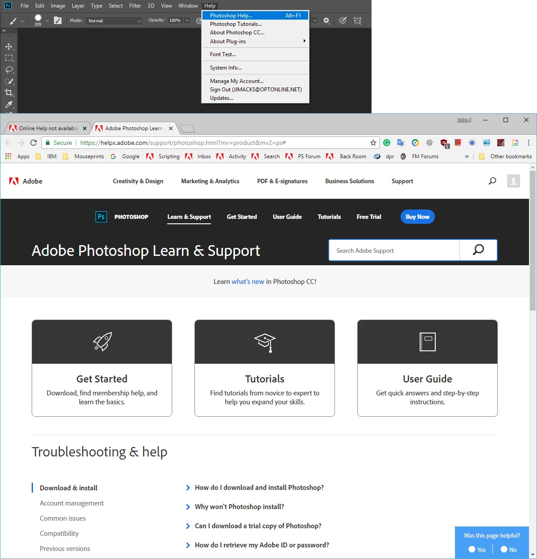Open the profile avatar icon on Adobe page
Image resolution: width=537 pixels, height=559 pixels.
(x=513, y=181)
